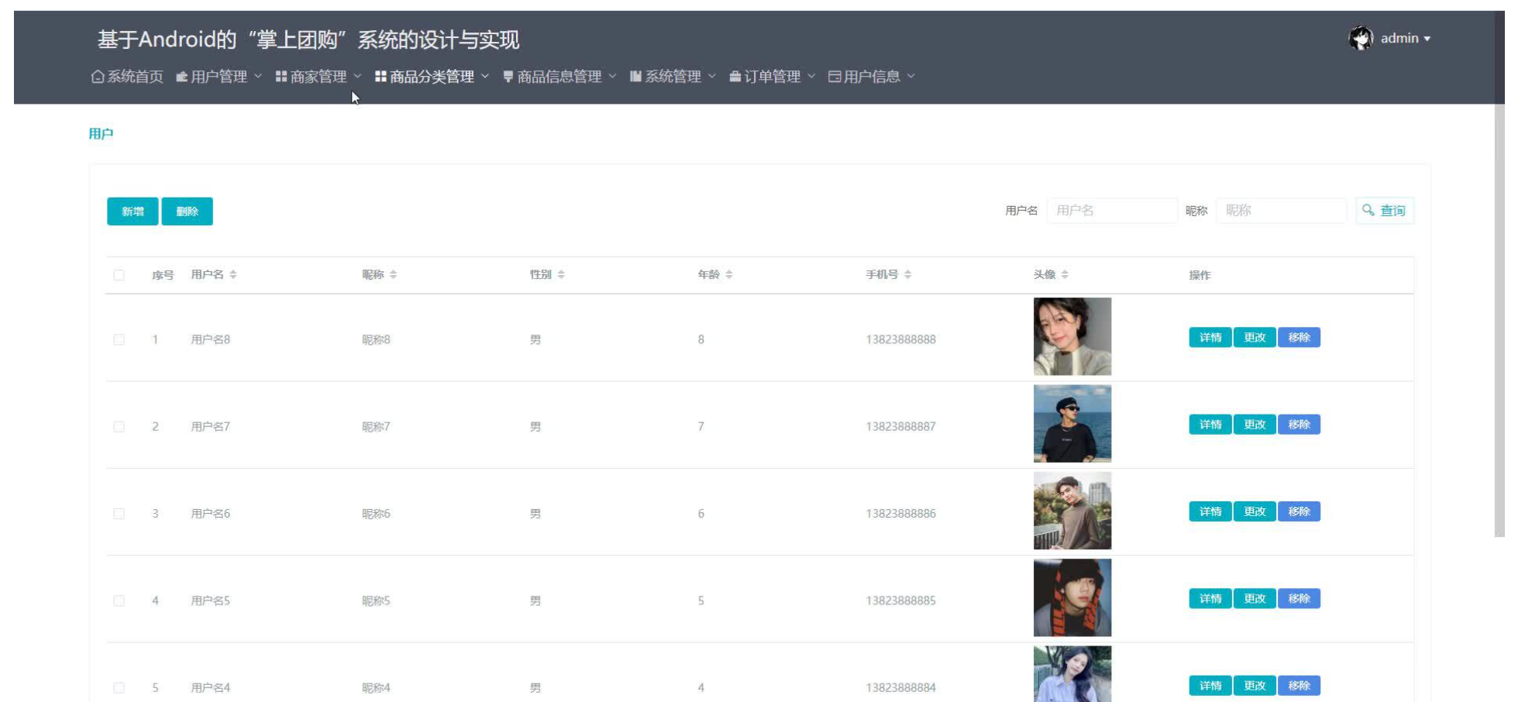Toggle the select-all checkbox in table header
This screenshot has width=1525, height=702.
click(x=119, y=275)
